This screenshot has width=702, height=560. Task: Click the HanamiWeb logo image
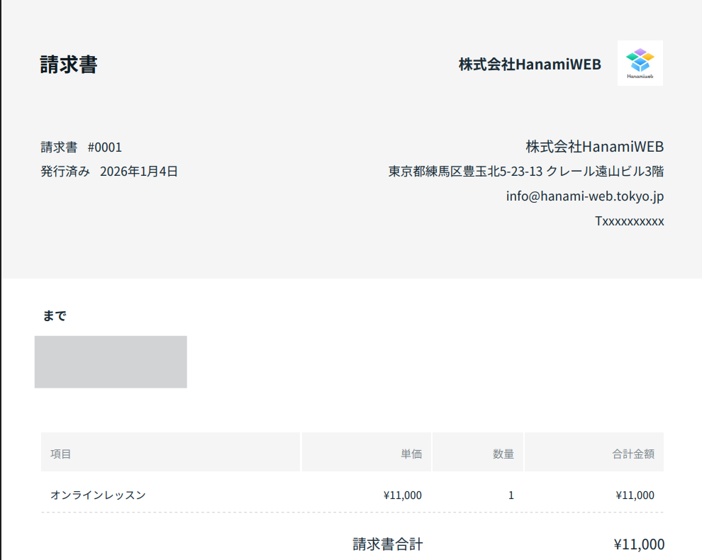tap(640, 63)
